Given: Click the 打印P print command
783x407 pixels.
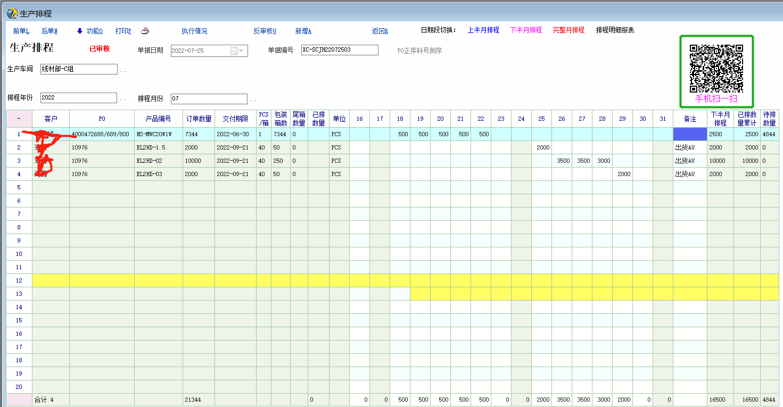Looking at the screenshot, I should (123, 31).
